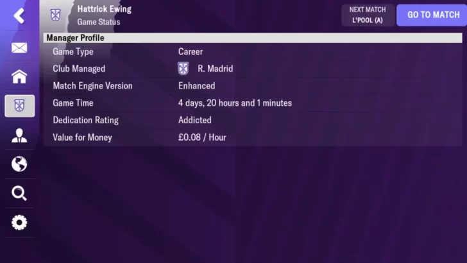Click the Game Status subtitle
Viewport: 467px width, 263px height.
click(x=99, y=22)
